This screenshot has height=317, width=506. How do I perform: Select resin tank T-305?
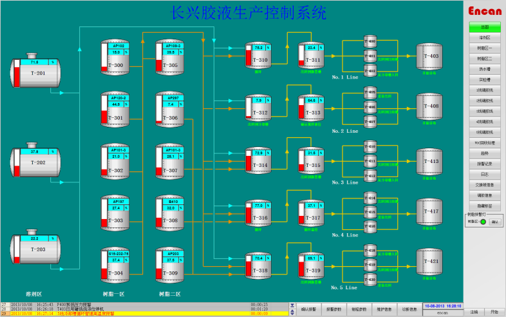(x=170, y=57)
